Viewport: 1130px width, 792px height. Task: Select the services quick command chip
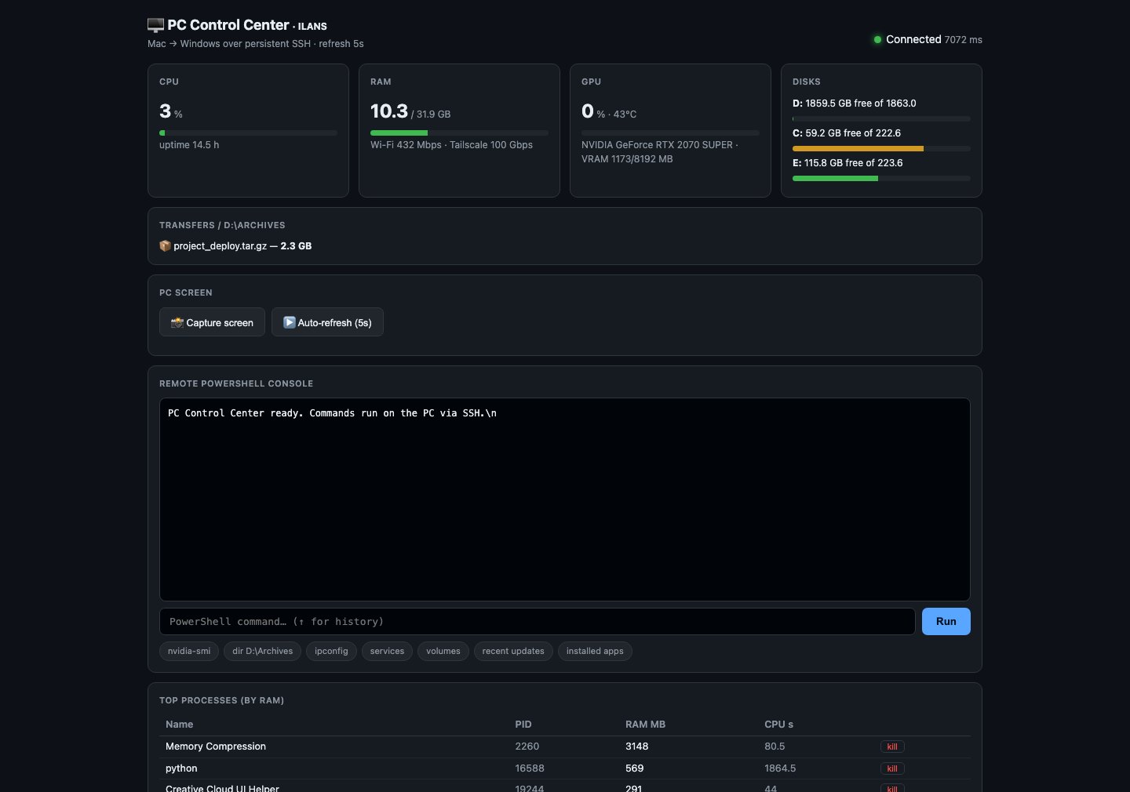387,651
